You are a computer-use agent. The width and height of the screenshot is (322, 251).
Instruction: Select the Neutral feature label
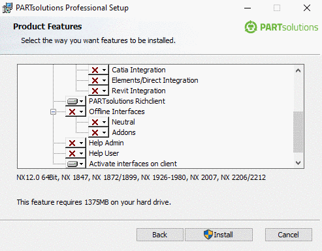pyautogui.click(x=123, y=122)
